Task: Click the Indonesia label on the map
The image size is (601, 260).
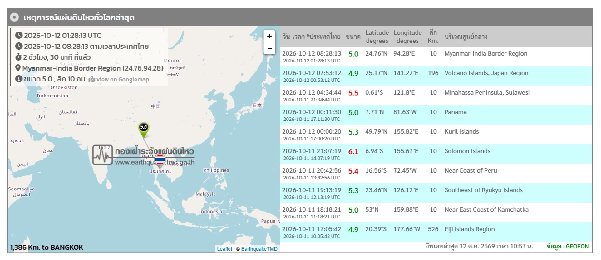Action: click(x=210, y=211)
